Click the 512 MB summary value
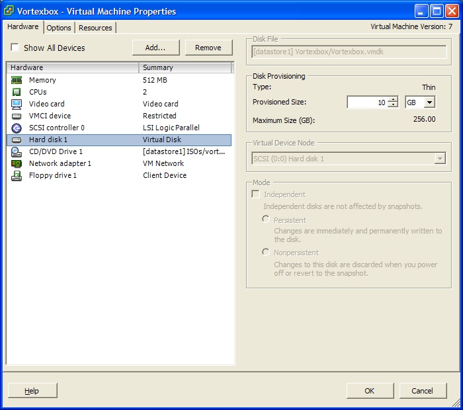Screen dimensions: 463x410 click(155, 80)
